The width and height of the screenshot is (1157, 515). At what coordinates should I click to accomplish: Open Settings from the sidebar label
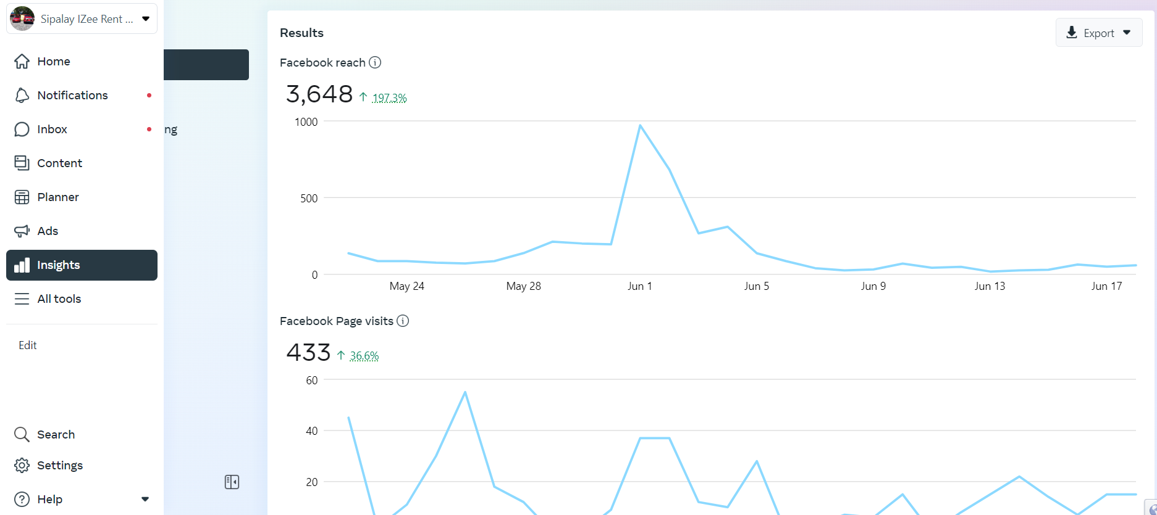coord(60,465)
